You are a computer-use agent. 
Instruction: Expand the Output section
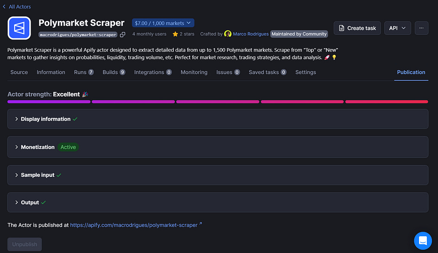pos(217,202)
